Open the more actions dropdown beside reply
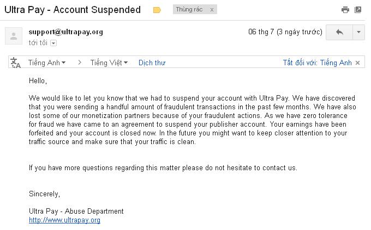371x230 pixels. click(x=358, y=32)
